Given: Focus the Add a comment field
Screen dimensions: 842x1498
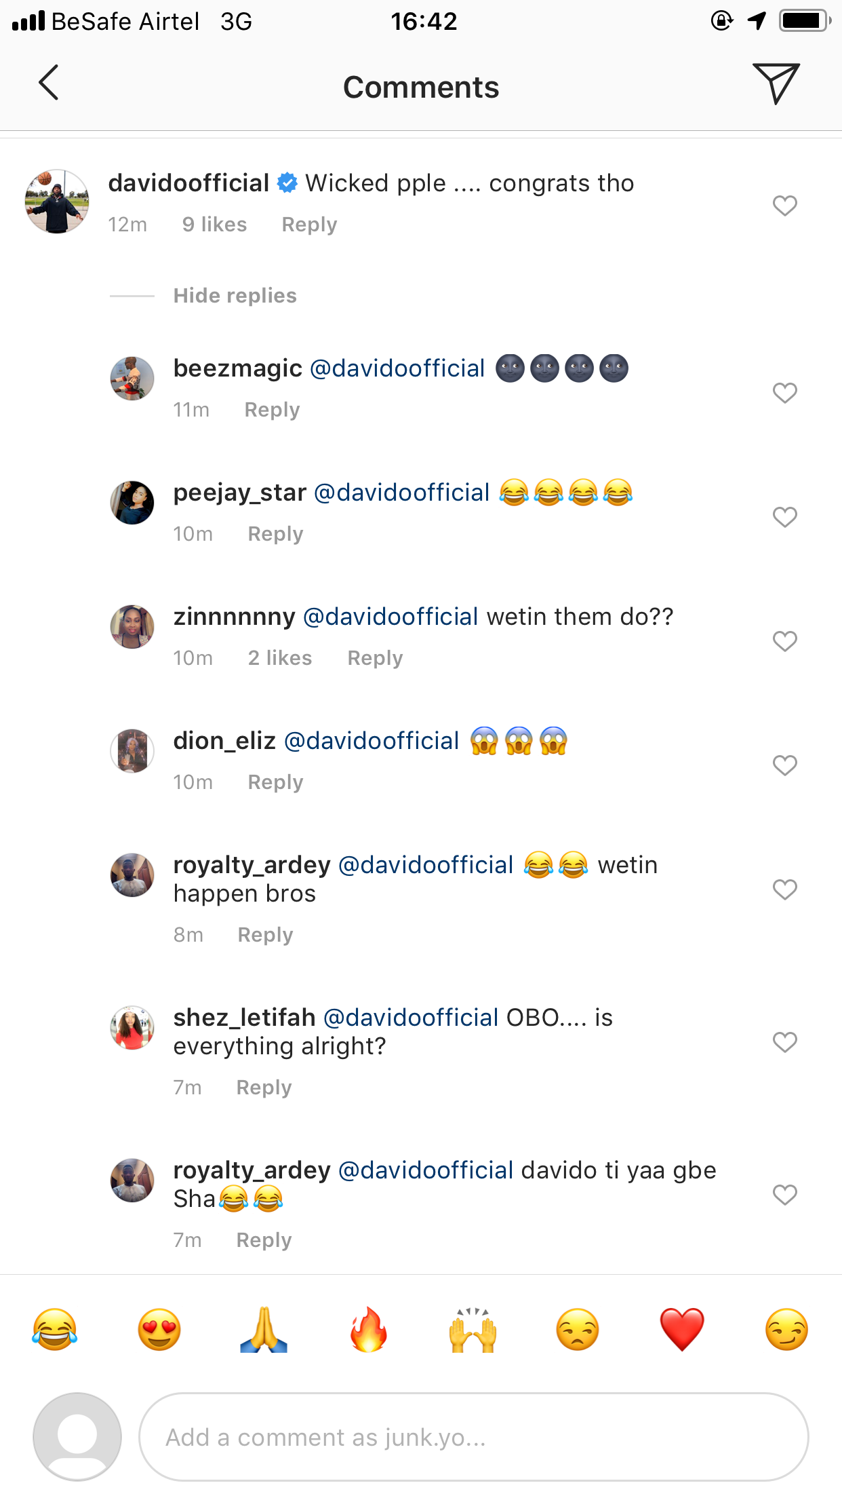Looking at the screenshot, I should (473, 1437).
